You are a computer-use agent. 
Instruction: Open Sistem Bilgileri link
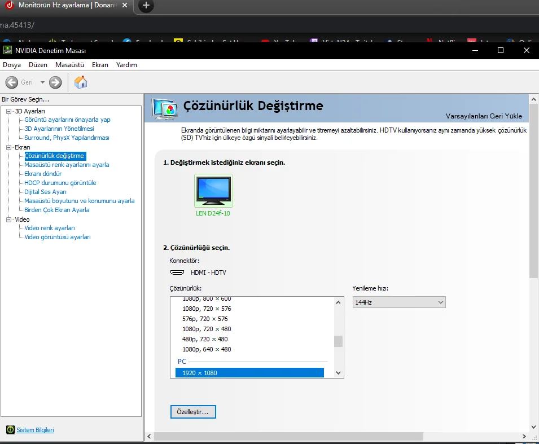coord(35,430)
